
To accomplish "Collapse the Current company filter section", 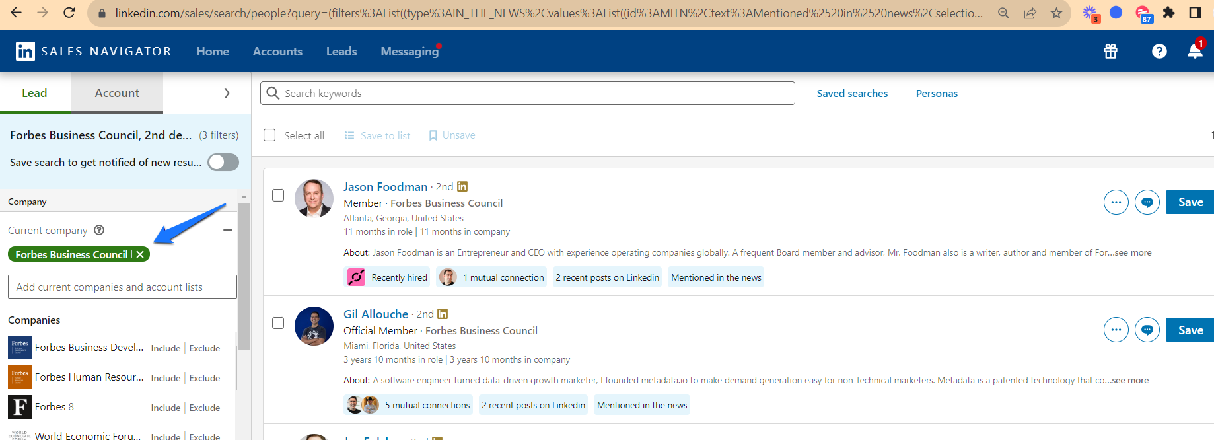I will point(228,230).
